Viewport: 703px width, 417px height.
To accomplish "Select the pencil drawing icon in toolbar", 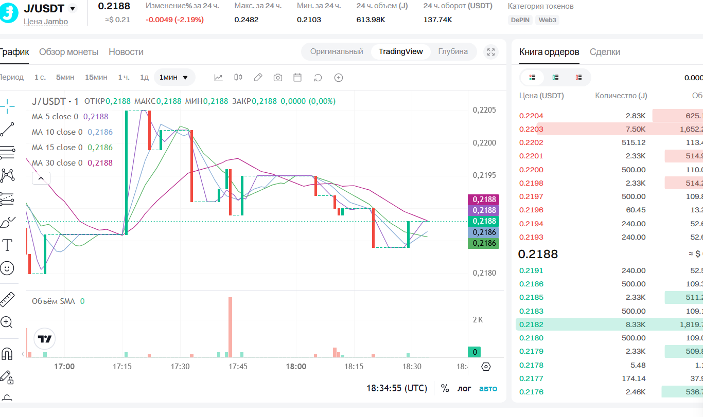I will point(258,78).
